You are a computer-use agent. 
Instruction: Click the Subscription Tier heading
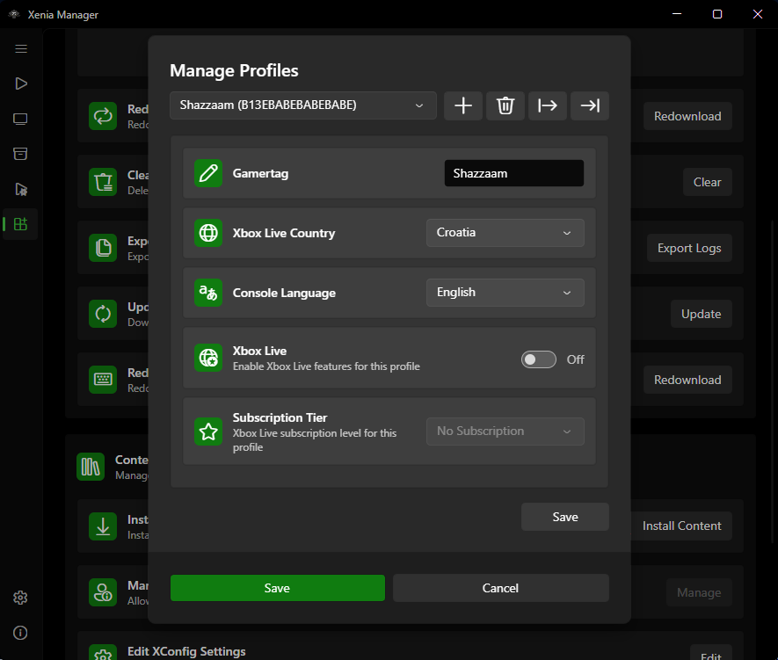[280, 417]
